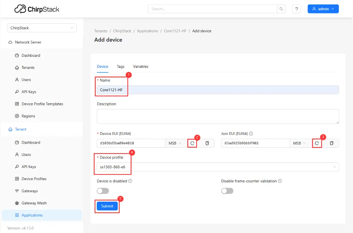Click the search magnifier icon button
This screenshot has width=353, height=233.
[x=281, y=9]
